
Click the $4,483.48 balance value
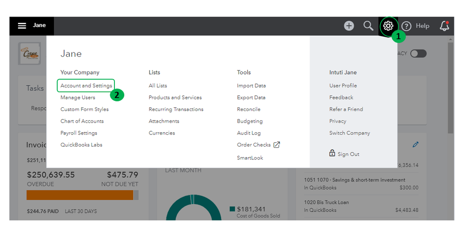(x=407, y=210)
